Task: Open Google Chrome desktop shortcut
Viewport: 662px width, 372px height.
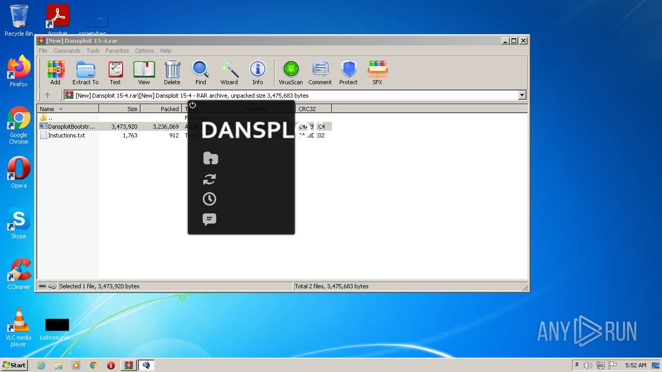Action: pos(19,125)
